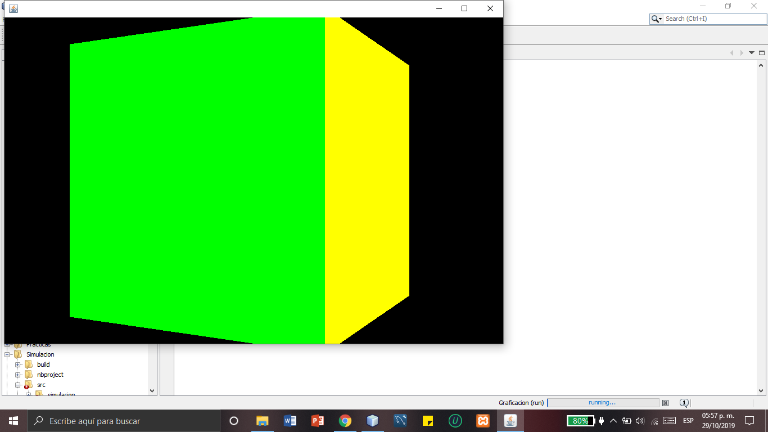Expand the Practicas project node
This screenshot has width=768, height=432.
click(7, 344)
